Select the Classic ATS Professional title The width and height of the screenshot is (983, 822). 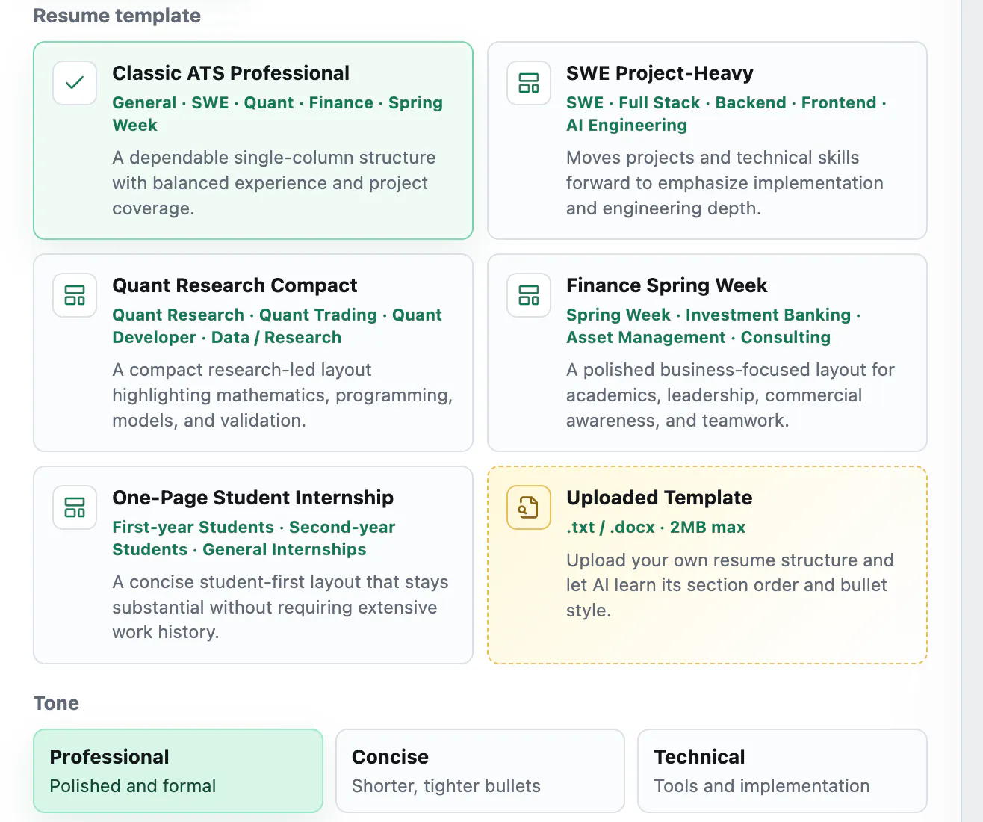pos(231,73)
